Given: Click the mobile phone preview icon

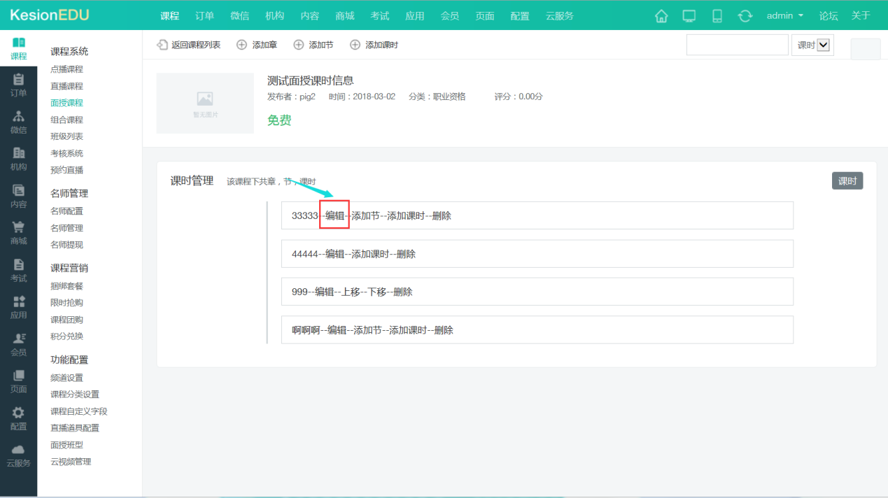Looking at the screenshot, I should point(717,16).
